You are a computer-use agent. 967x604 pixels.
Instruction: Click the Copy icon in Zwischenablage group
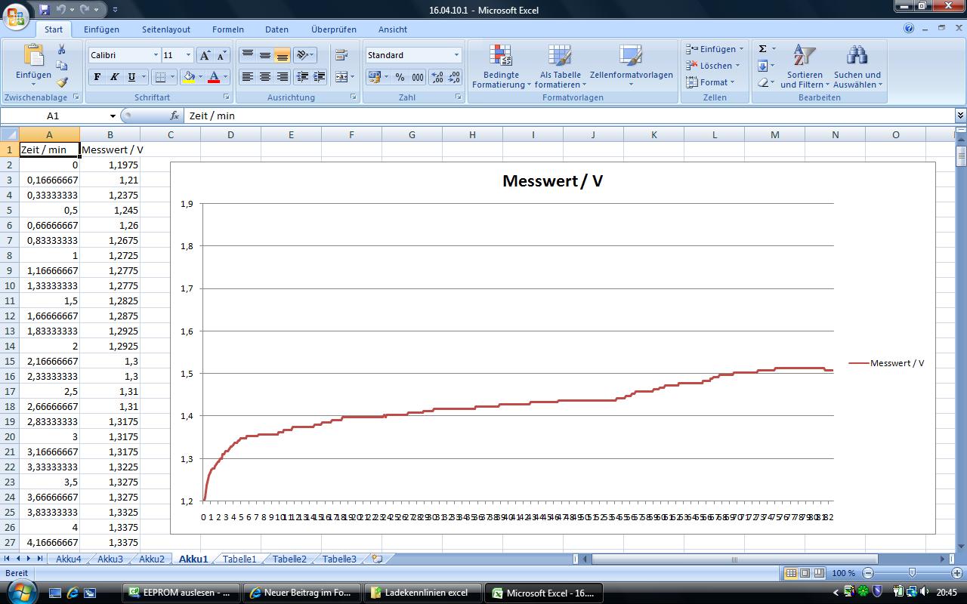click(x=62, y=66)
